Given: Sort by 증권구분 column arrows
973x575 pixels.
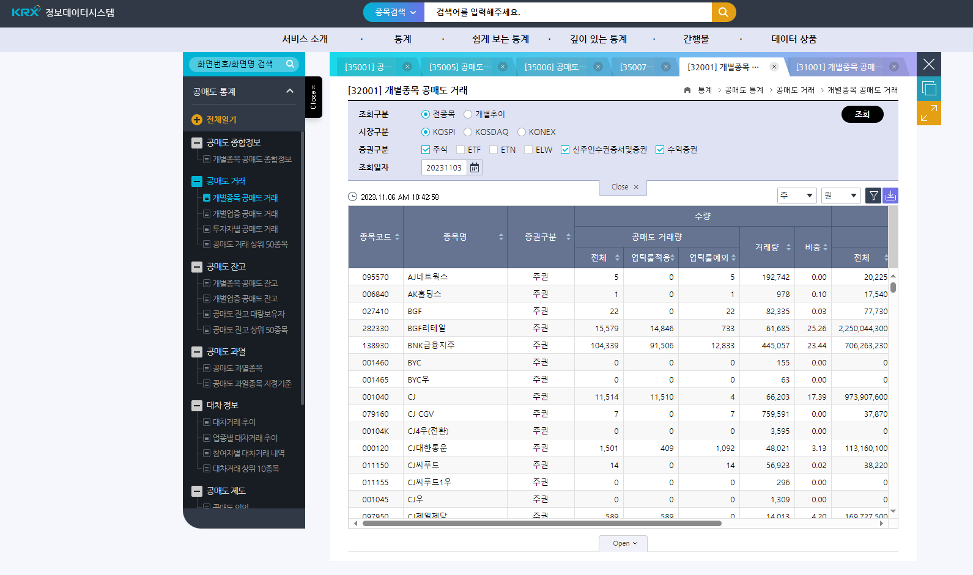Looking at the screenshot, I should 568,237.
